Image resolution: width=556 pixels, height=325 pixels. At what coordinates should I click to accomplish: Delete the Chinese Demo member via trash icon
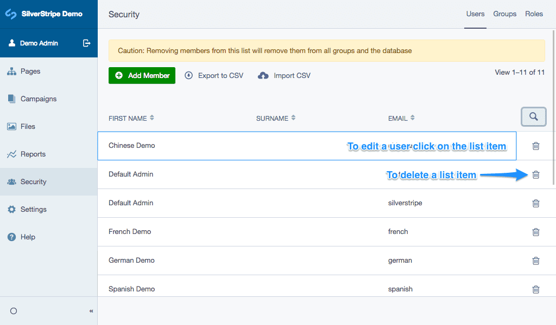pos(535,146)
